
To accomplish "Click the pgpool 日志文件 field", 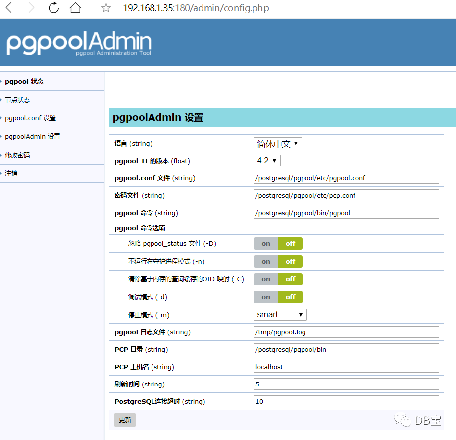I will click(x=347, y=332).
